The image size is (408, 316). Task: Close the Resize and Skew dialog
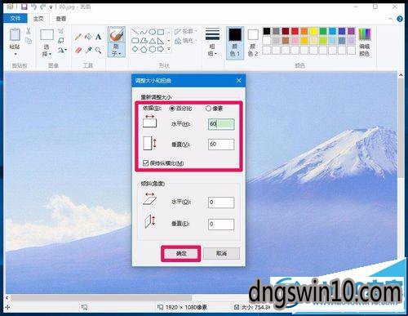tap(239, 81)
